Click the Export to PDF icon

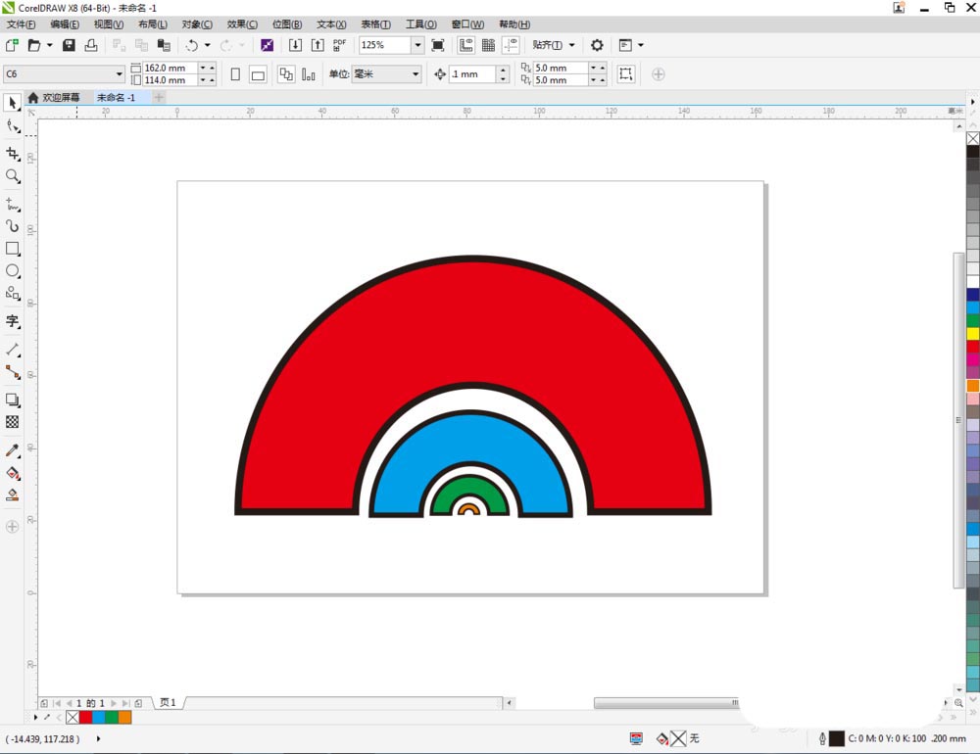(339, 45)
